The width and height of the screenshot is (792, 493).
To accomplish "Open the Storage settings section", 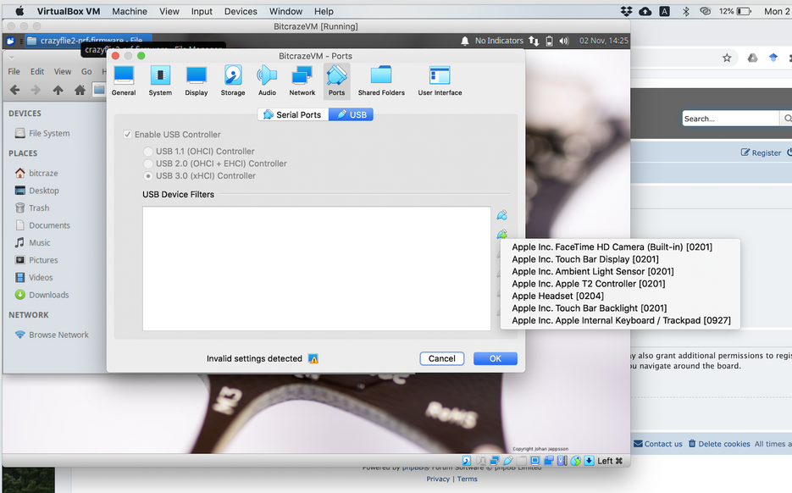I will tap(233, 80).
